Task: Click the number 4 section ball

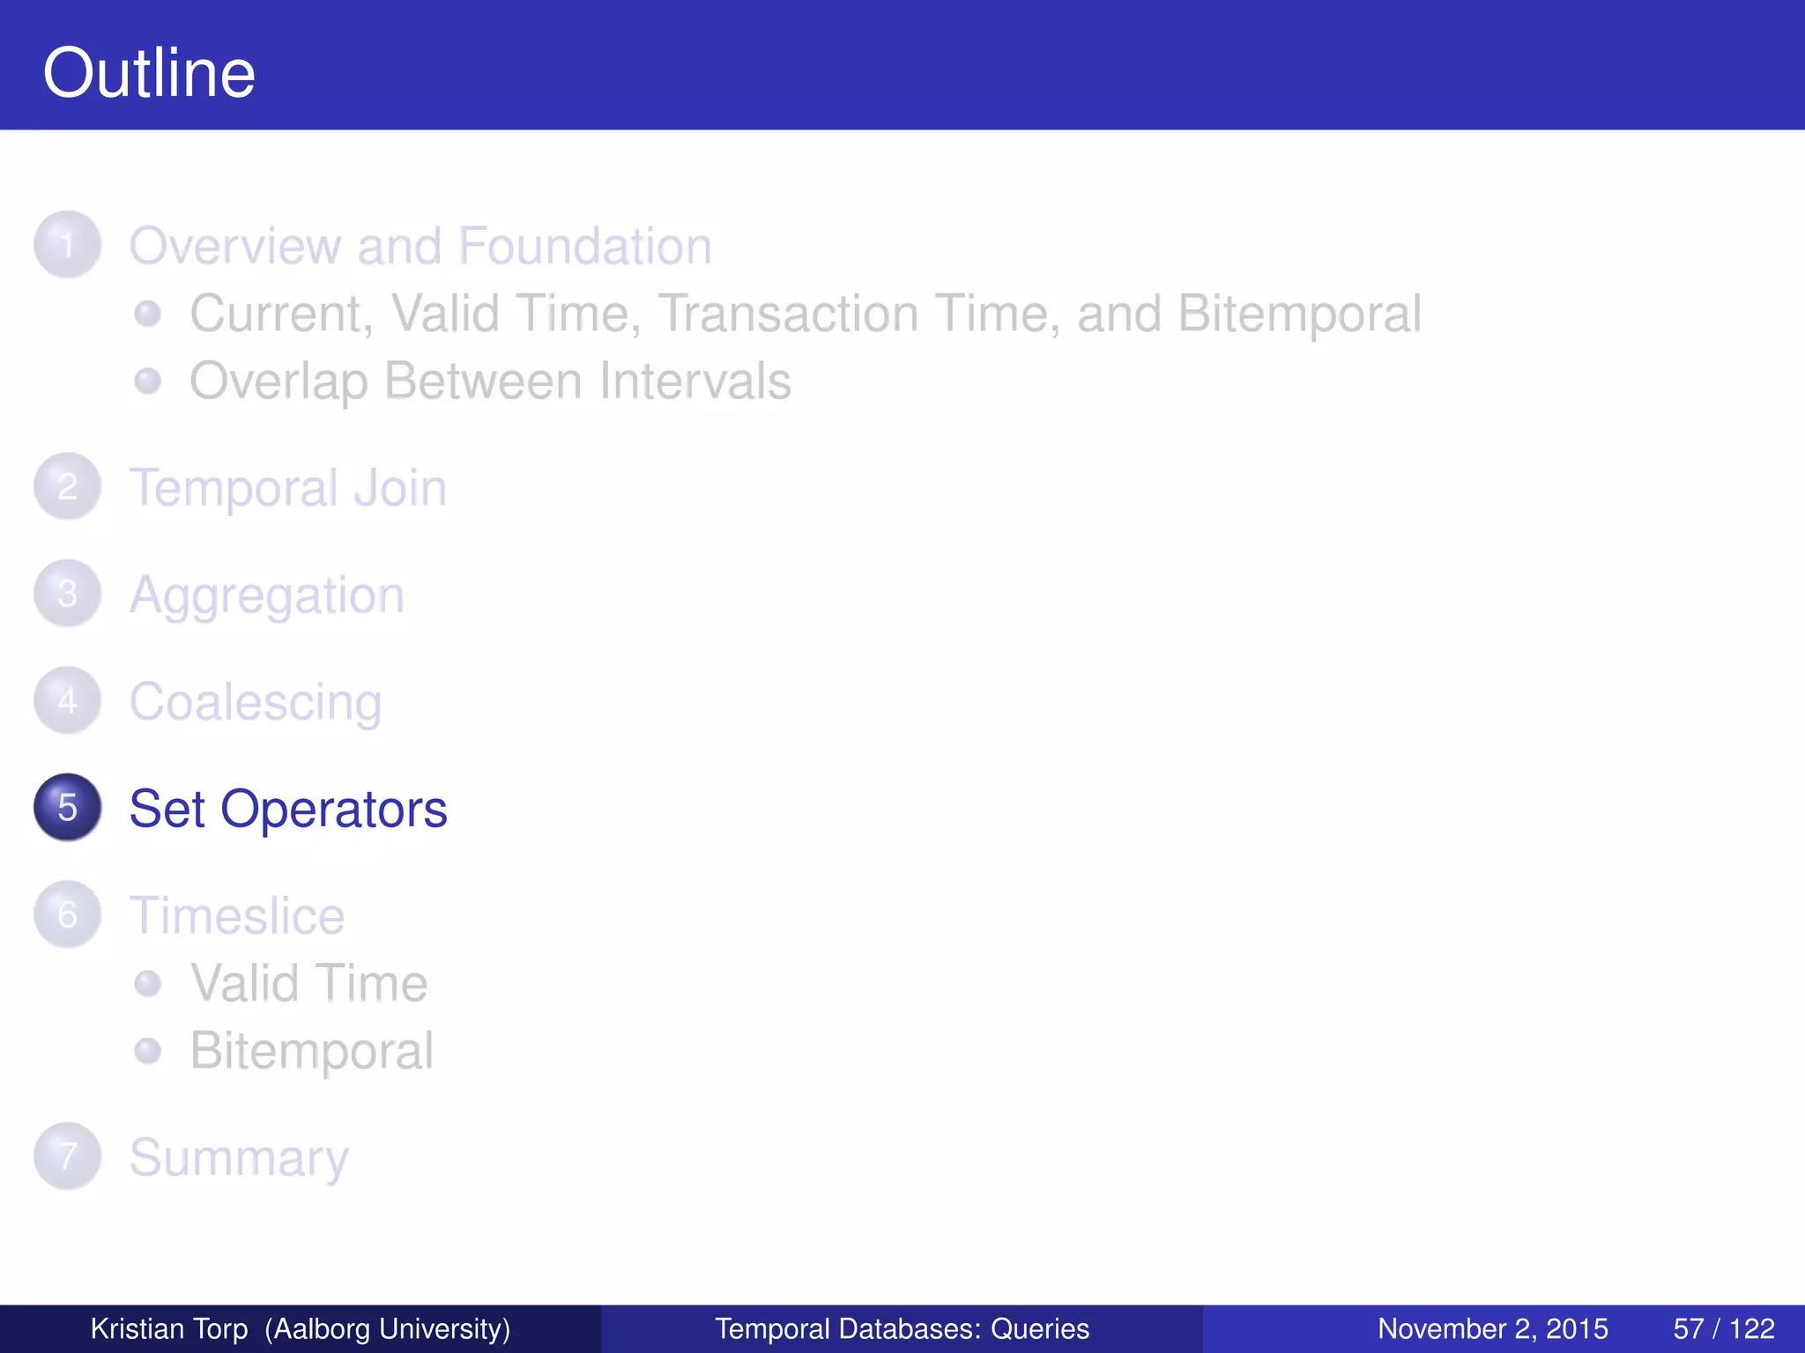Action: pyautogui.click(x=67, y=701)
